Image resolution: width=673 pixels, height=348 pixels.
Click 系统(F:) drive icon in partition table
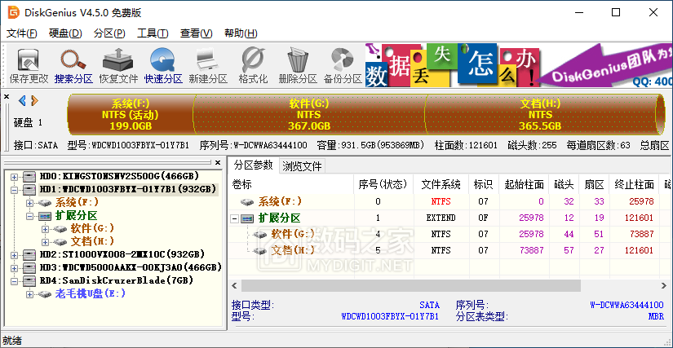tap(248, 201)
